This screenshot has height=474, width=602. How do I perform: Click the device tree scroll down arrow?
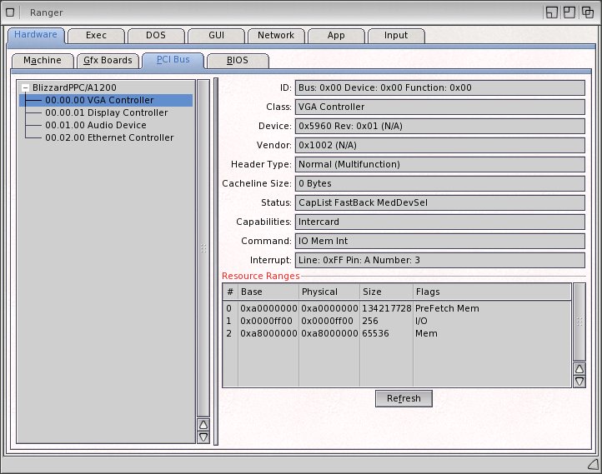coord(203,437)
